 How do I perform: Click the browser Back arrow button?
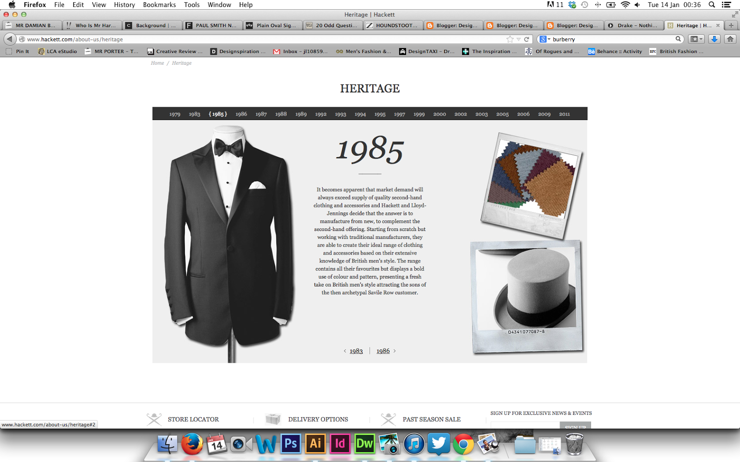(x=10, y=39)
